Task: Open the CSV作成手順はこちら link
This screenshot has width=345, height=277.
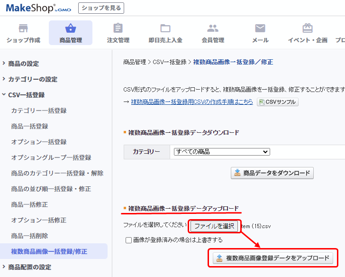Action: (x=192, y=102)
